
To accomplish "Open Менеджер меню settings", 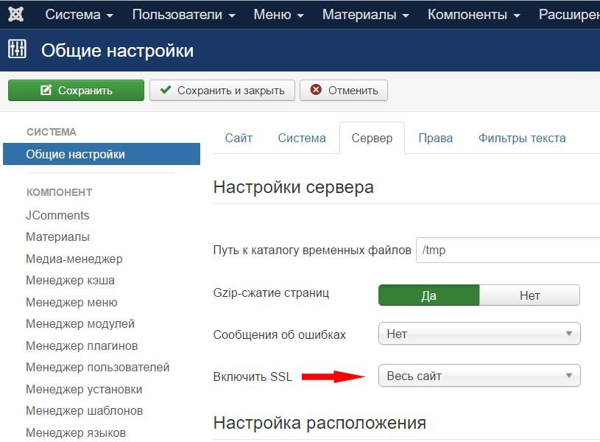I will coord(71,302).
